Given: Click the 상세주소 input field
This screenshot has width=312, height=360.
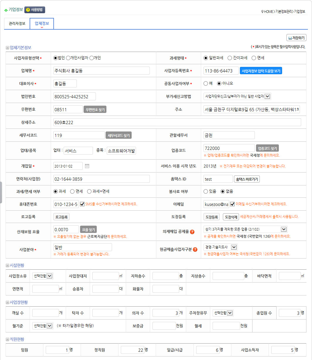Looking at the screenshot, I should (x=177, y=122).
